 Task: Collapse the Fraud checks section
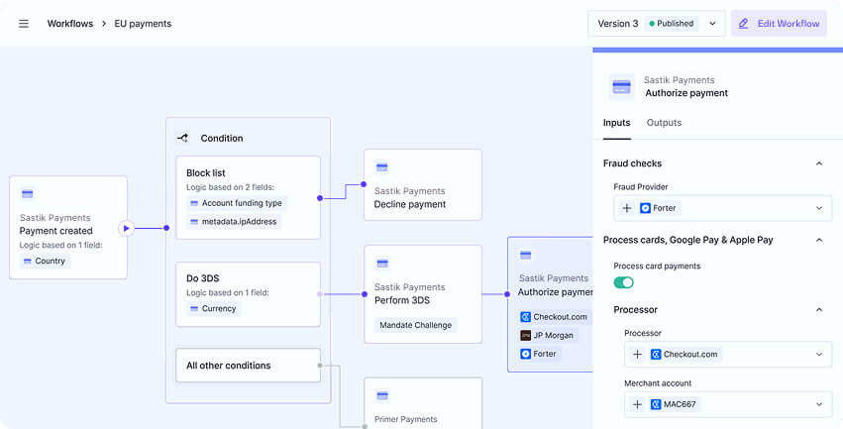click(819, 163)
